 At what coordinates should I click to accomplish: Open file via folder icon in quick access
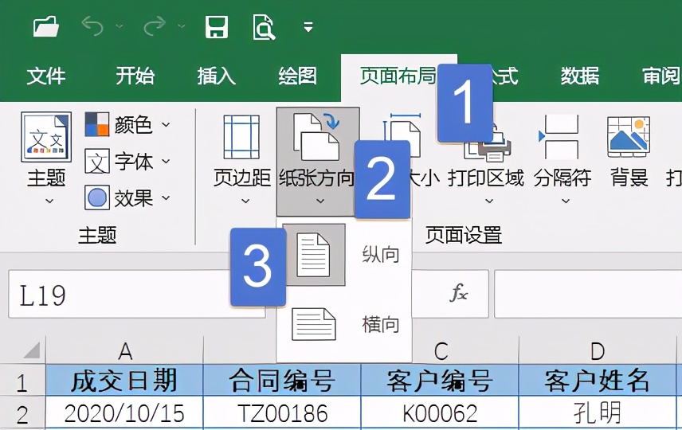click(x=46, y=27)
